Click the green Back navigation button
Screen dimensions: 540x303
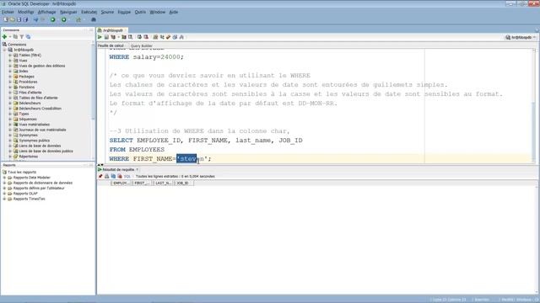point(52,20)
